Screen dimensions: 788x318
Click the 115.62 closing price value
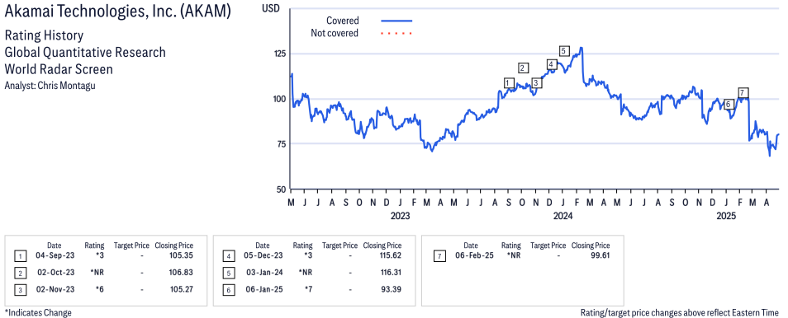(x=389, y=256)
